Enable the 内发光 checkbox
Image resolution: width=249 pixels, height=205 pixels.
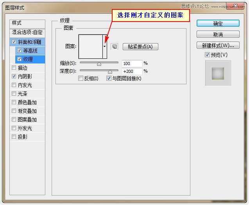[14, 85]
